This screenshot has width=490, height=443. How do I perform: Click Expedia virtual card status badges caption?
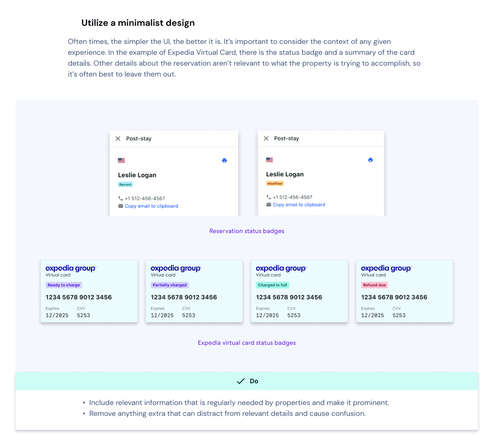tap(247, 343)
